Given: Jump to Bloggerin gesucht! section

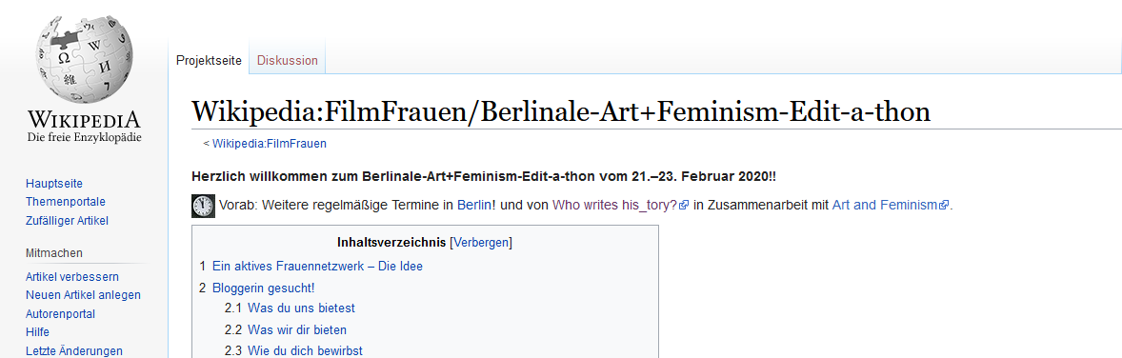Looking at the screenshot, I should pos(263,288).
